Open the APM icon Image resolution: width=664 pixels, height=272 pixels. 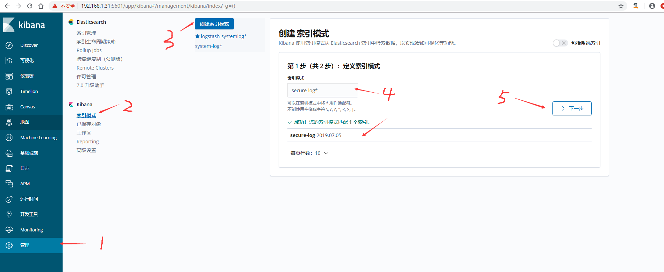(9, 184)
